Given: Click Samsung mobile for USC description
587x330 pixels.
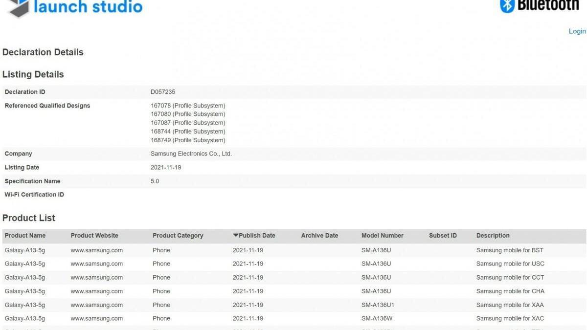Looking at the screenshot, I should click(x=510, y=264).
